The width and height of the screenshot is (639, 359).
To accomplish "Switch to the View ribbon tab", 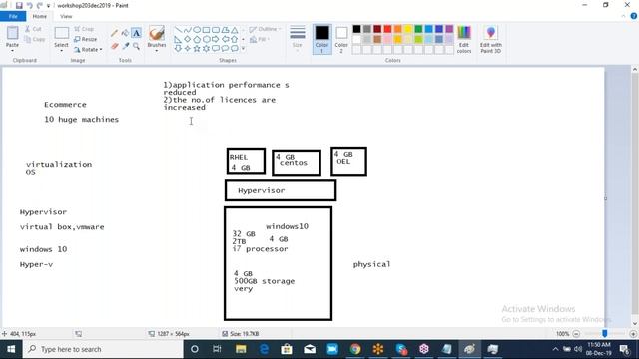I will pyautogui.click(x=66, y=16).
